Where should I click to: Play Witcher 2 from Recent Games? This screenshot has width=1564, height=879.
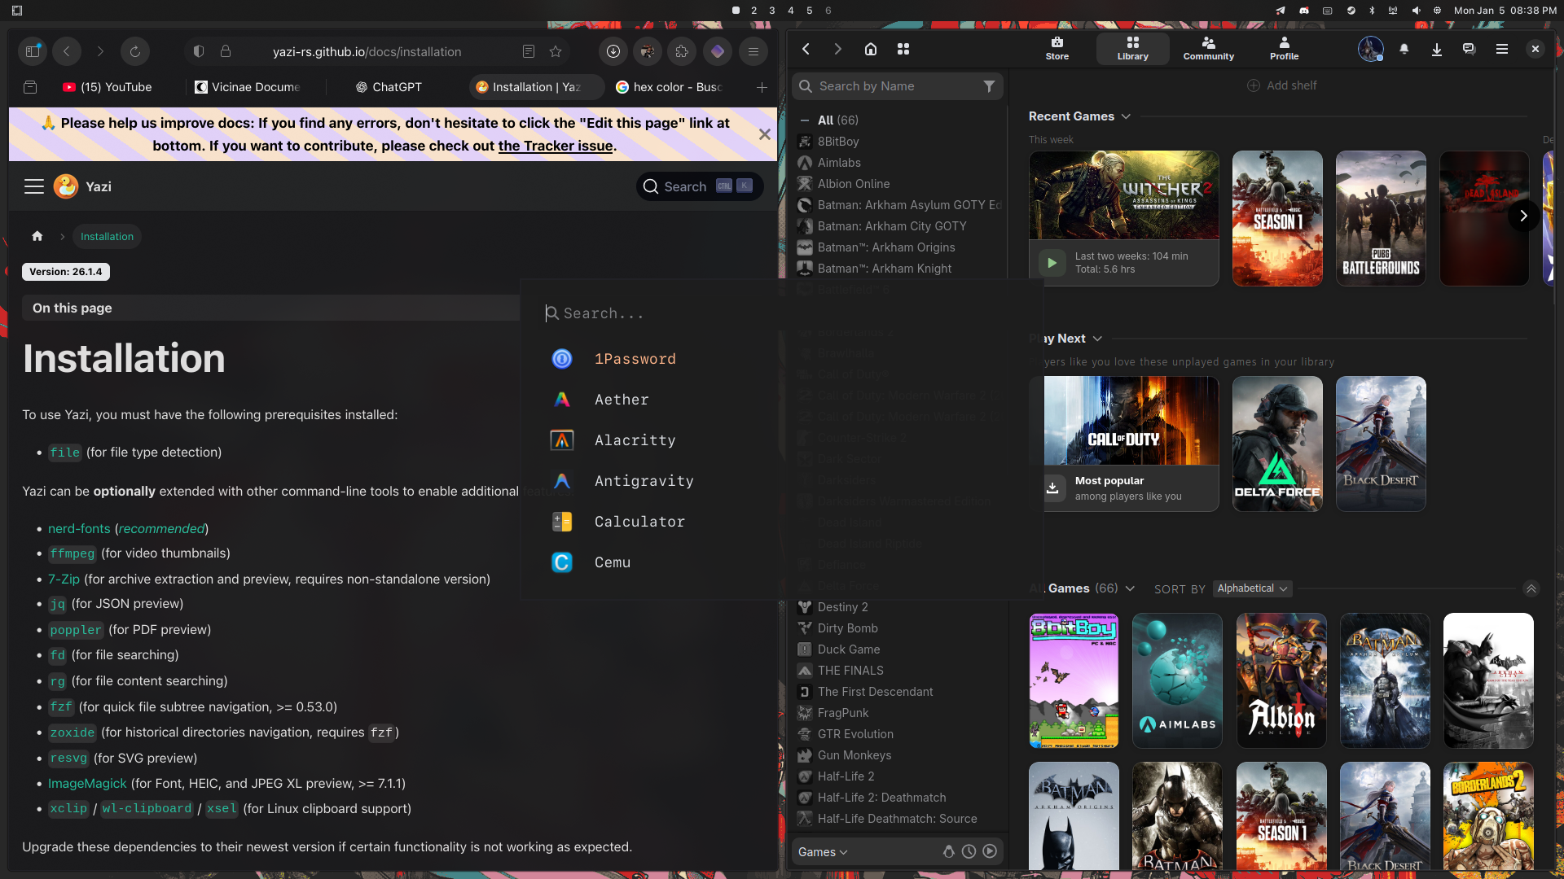[1052, 263]
